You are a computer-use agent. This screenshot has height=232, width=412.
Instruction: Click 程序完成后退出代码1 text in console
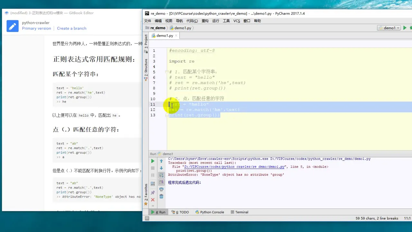[184, 183]
